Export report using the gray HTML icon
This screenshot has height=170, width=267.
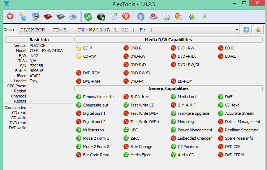tap(61, 17)
